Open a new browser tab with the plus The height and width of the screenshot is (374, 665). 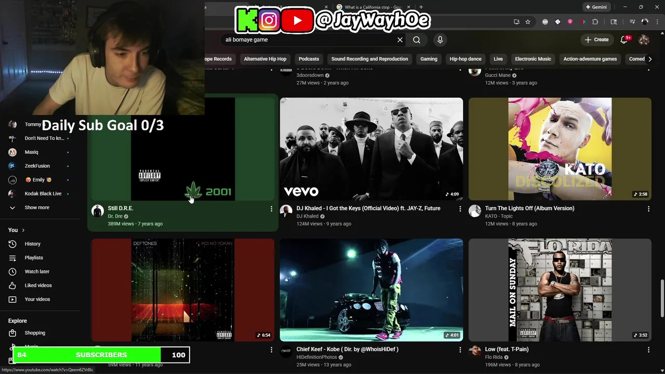point(421,7)
